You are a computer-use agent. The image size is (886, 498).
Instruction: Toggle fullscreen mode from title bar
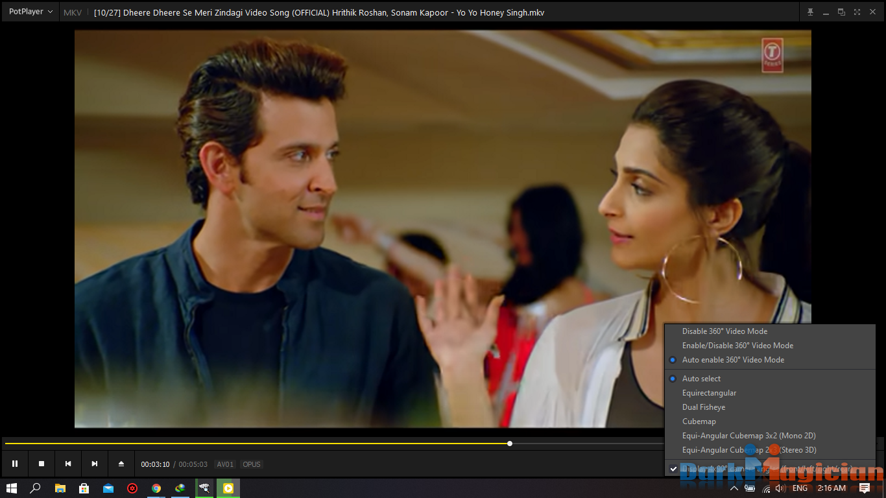857,12
